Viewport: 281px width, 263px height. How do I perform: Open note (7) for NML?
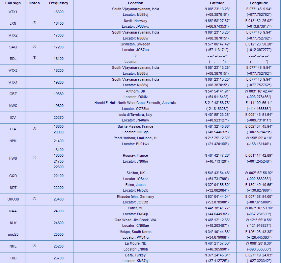click(x=34, y=245)
